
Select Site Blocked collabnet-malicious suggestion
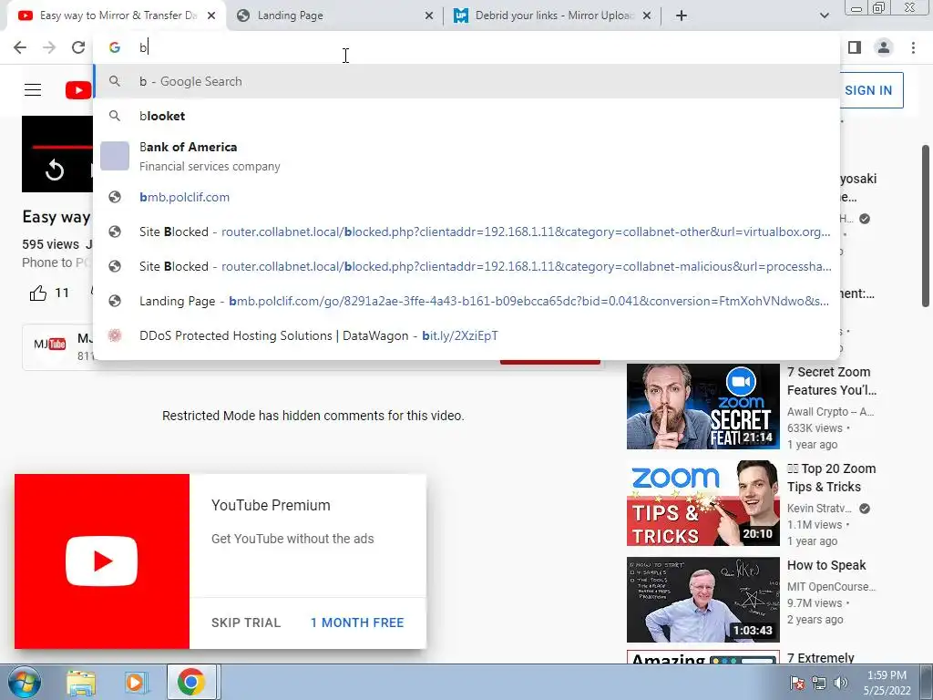[467, 266]
